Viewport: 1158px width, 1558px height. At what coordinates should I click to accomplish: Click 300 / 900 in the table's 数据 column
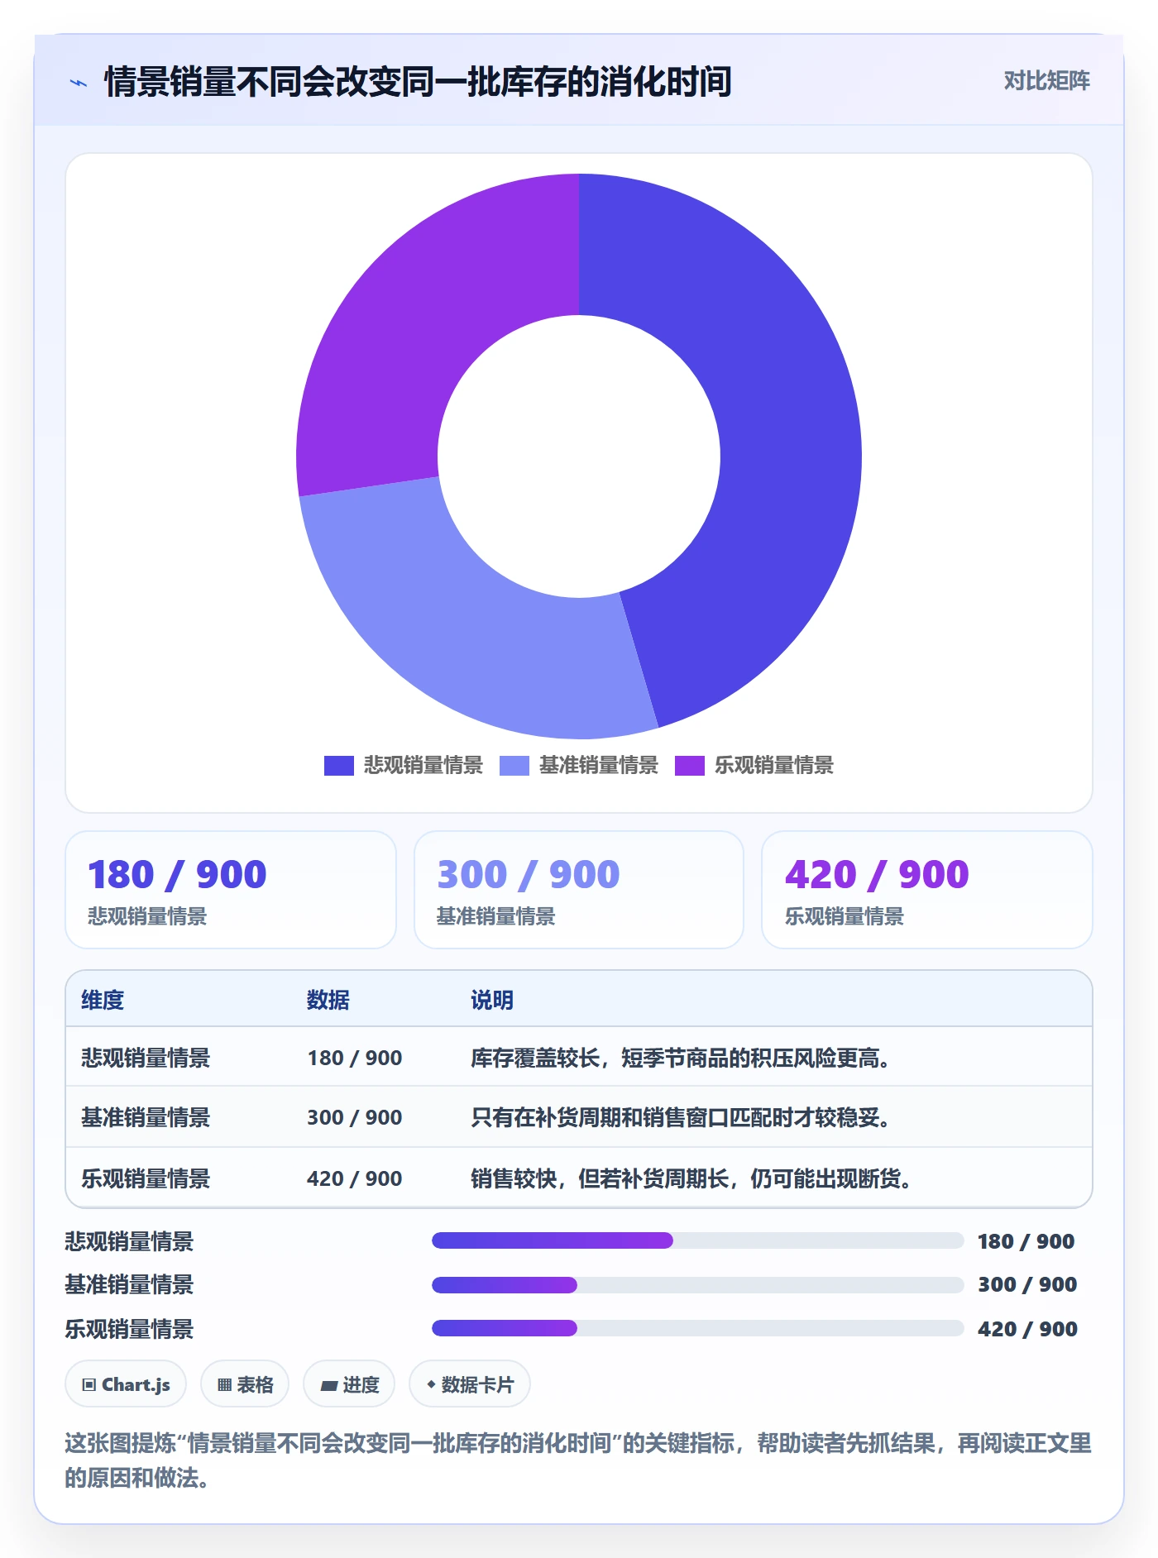pyautogui.click(x=355, y=1117)
